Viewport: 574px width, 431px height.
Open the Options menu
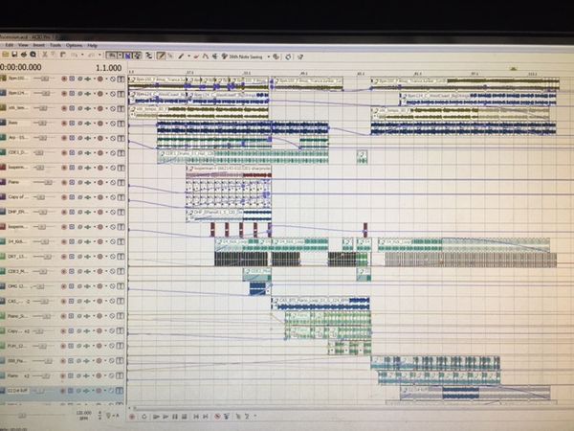[x=73, y=45]
